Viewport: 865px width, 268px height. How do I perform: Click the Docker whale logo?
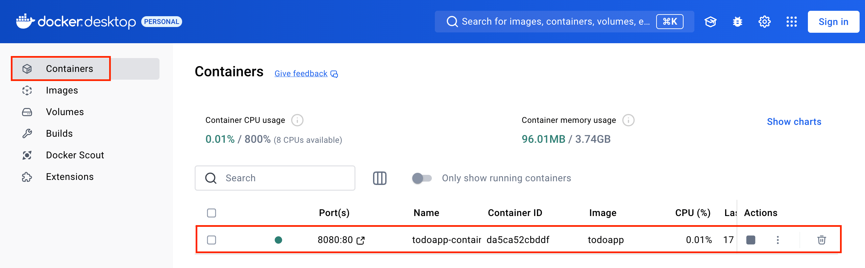coord(25,21)
